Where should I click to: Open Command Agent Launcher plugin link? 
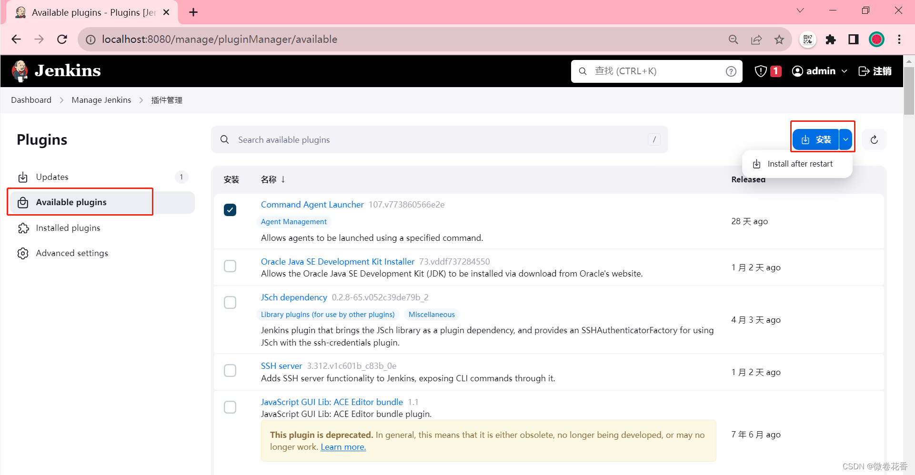[312, 205]
